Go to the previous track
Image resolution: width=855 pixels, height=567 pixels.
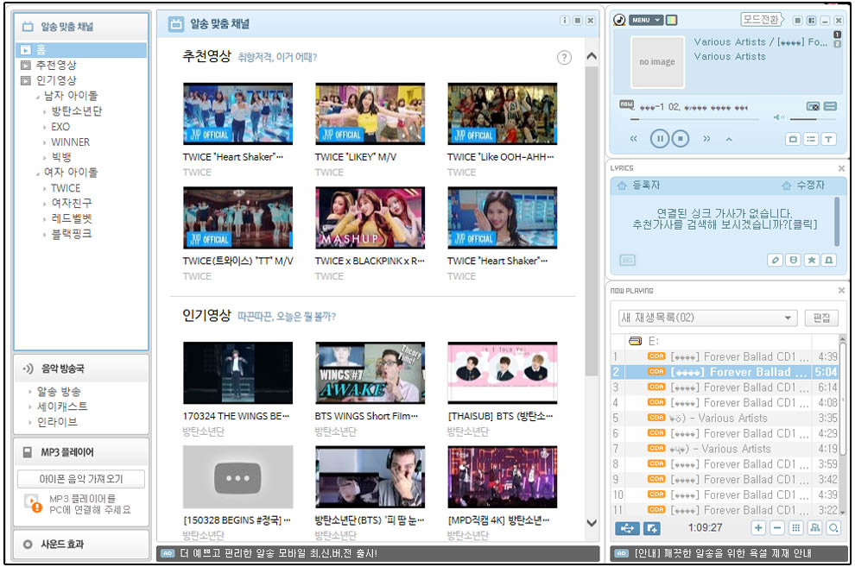pos(634,139)
